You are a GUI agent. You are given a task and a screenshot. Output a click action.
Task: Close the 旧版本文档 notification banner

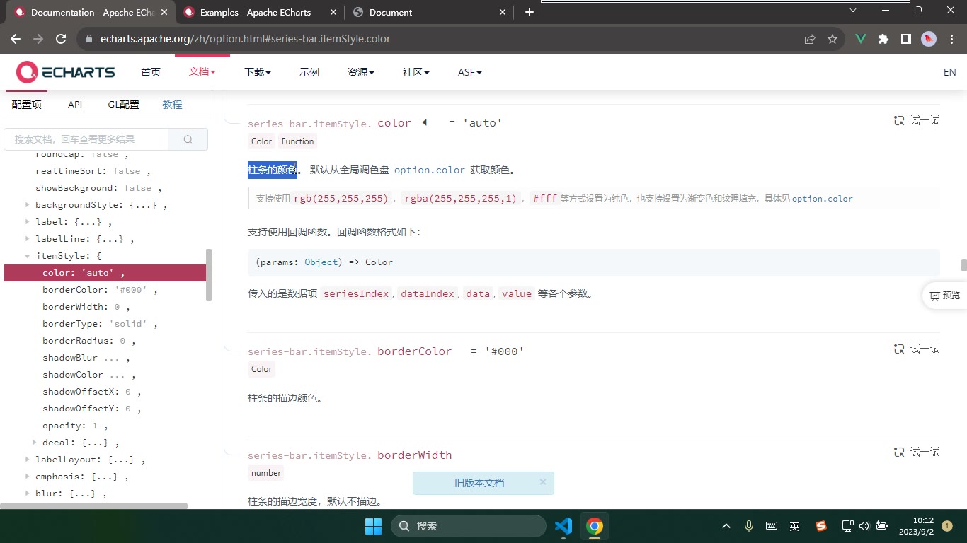click(543, 482)
